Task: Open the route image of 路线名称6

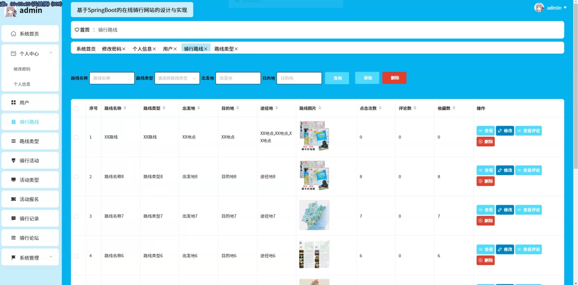Action: click(314, 254)
